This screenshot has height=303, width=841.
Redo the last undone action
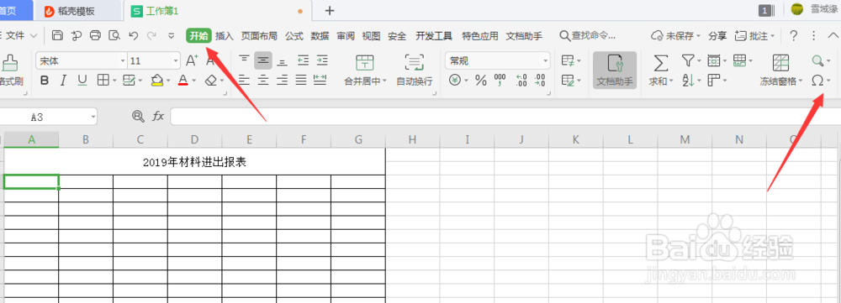click(151, 36)
